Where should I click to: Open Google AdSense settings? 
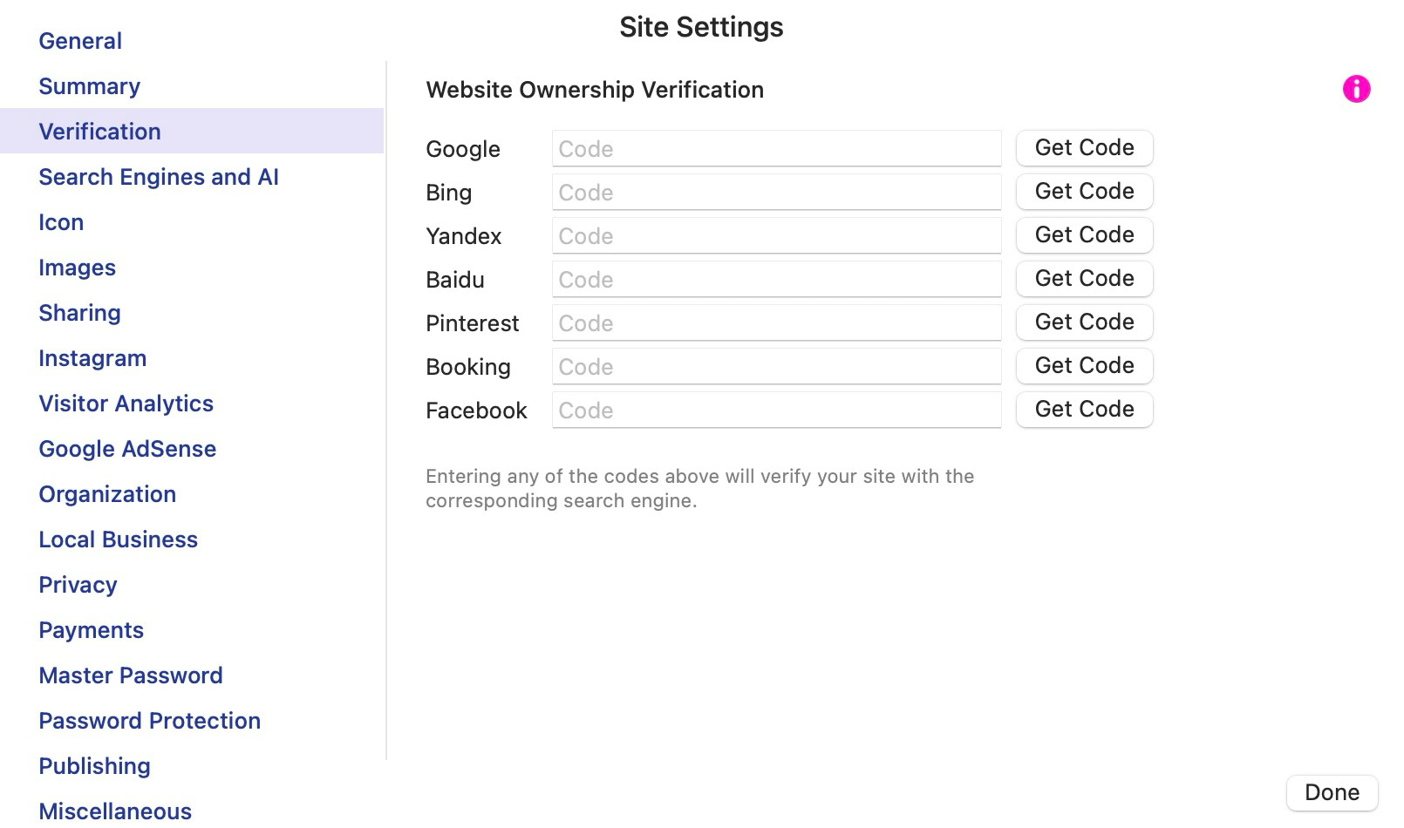(127, 449)
